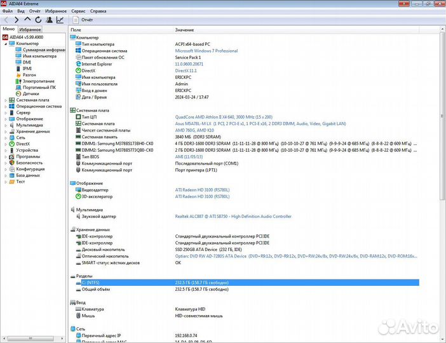The image size is (446, 343).
Task: Click the Optiarc DVD RW AD-7280S link
Action: click(x=296, y=256)
